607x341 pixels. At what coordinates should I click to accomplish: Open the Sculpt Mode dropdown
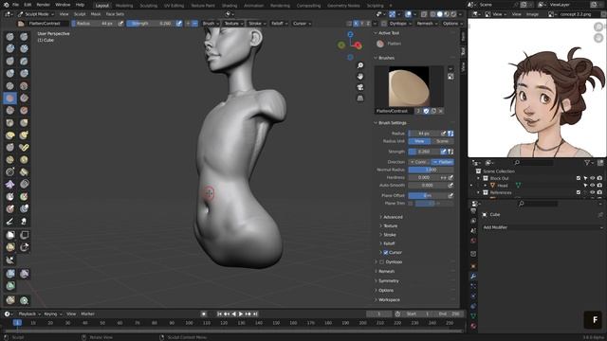(36, 14)
